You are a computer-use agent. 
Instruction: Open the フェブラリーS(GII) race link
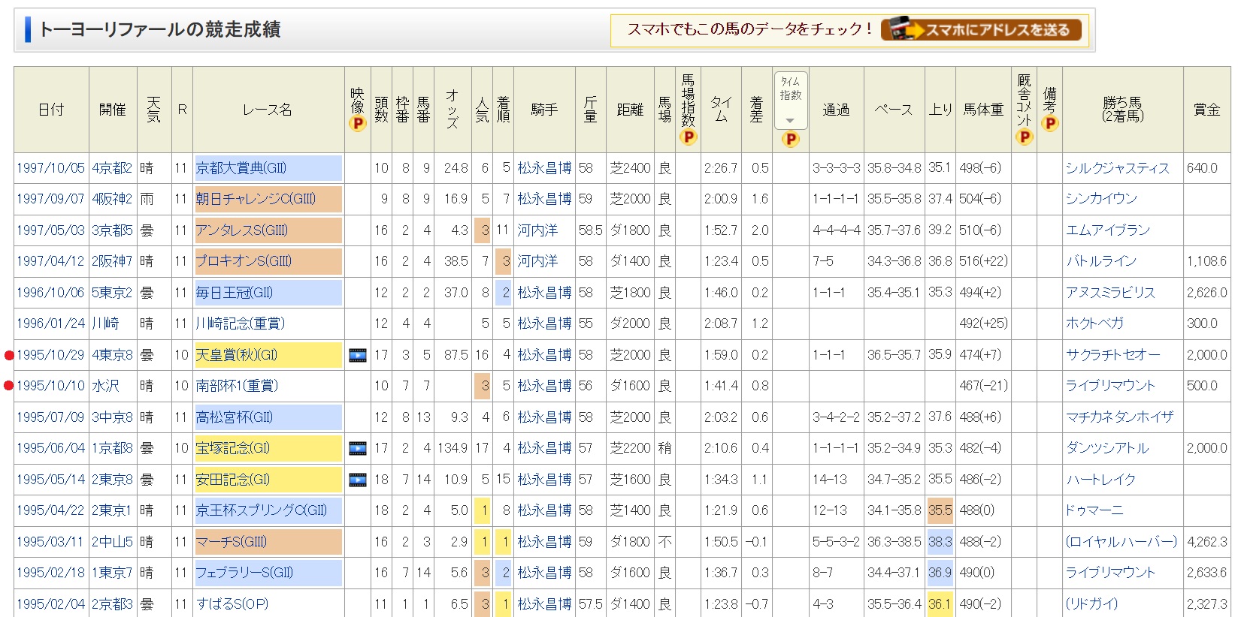pos(245,573)
